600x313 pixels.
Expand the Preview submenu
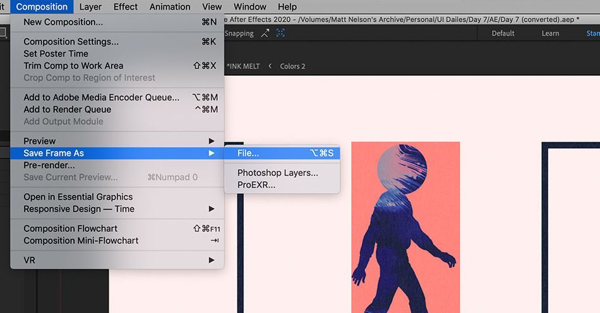point(117,141)
